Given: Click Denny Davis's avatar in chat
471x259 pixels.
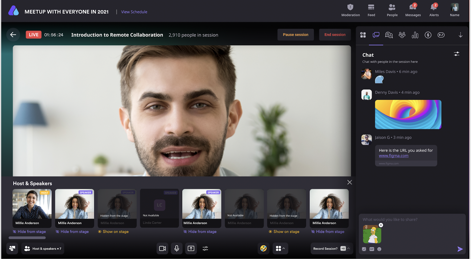Looking at the screenshot, I should (x=366, y=95).
